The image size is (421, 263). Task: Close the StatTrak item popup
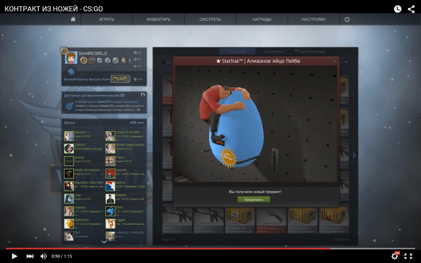coord(335,61)
